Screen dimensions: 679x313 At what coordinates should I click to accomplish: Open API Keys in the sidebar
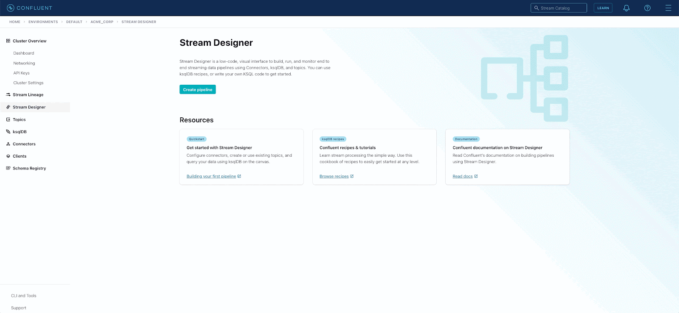click(x=22, y=73)
